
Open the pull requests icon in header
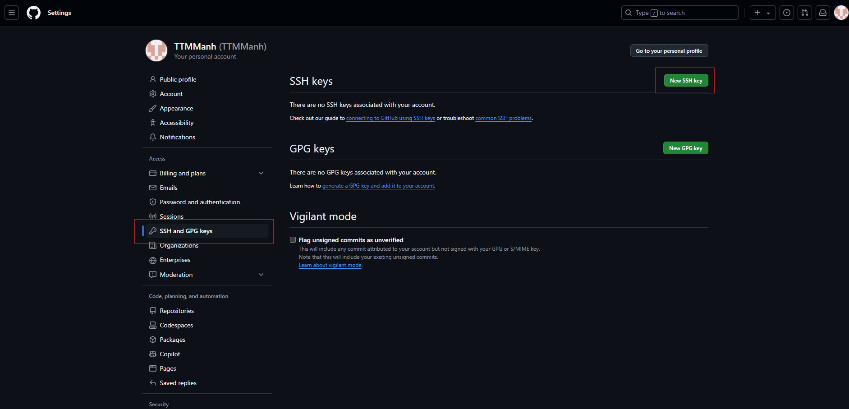pos(805,13)
